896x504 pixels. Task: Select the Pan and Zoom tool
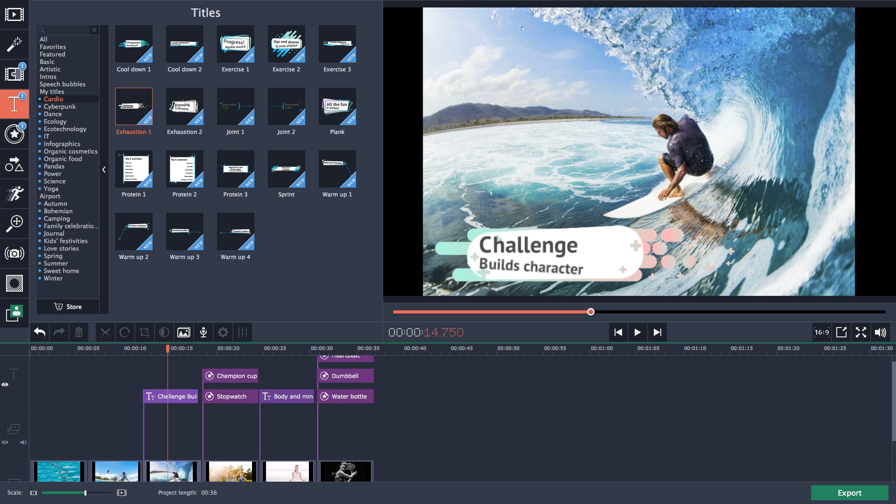pyautogui.click(x=14, y=224)
